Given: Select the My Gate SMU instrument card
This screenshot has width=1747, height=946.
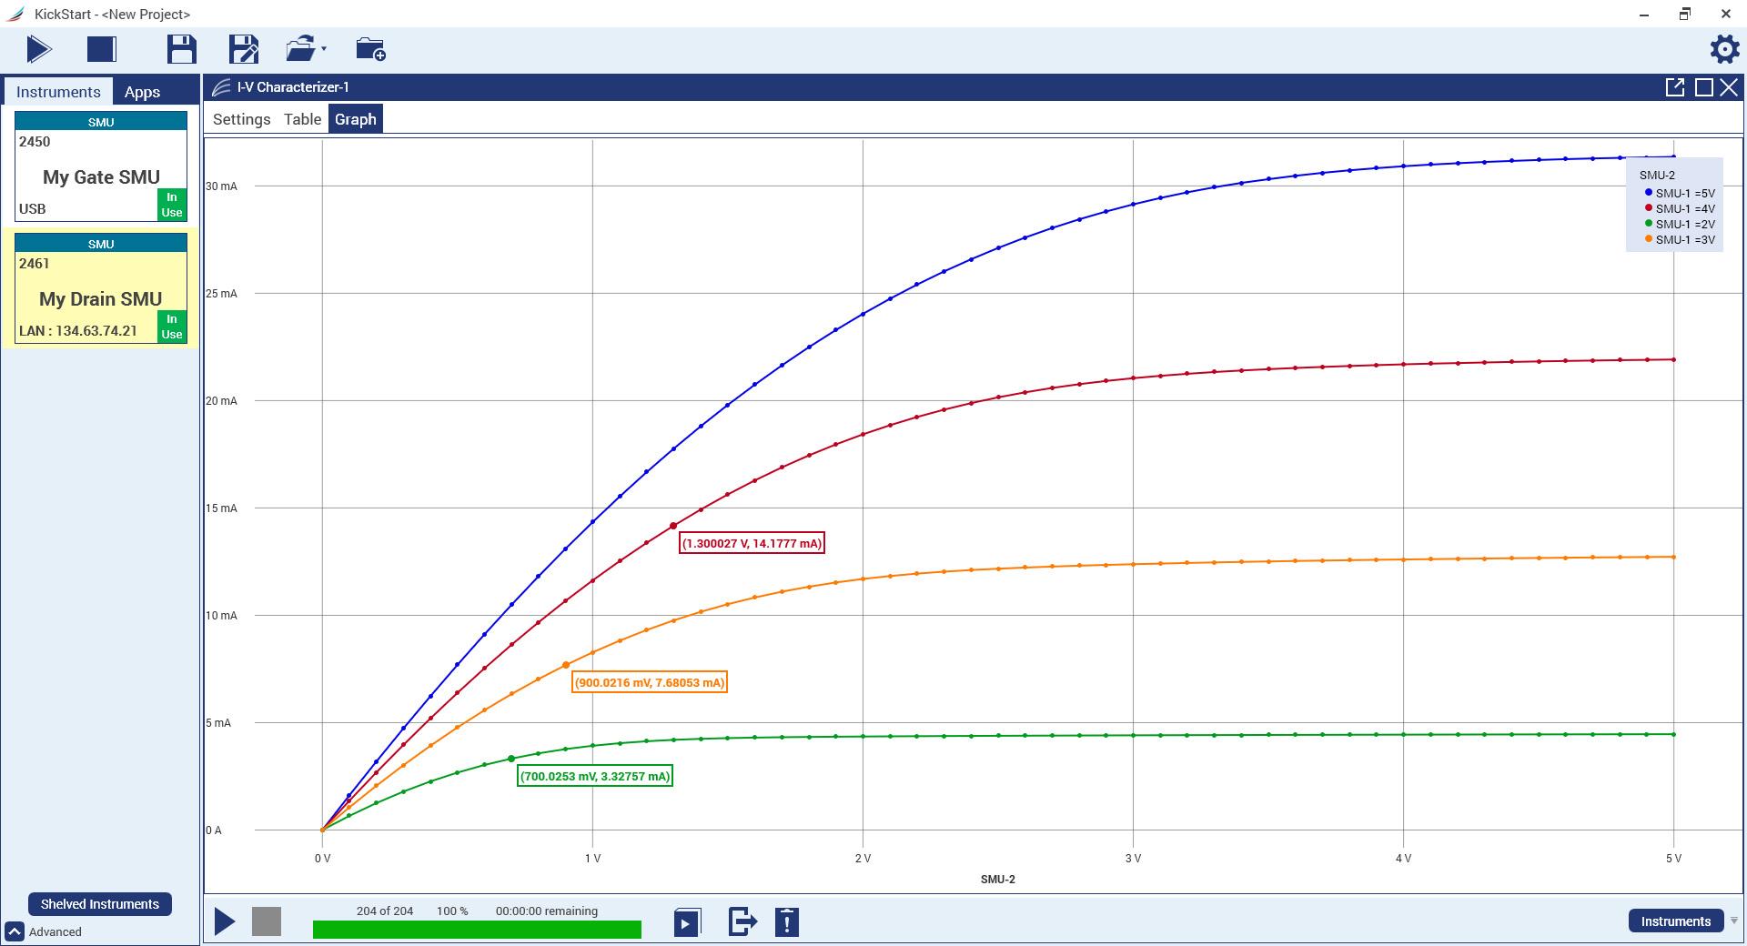Looking at the screenshot, I should tap(100, 177).
